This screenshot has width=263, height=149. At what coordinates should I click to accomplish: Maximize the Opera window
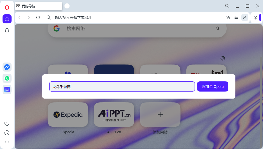(x=248, y=6)
